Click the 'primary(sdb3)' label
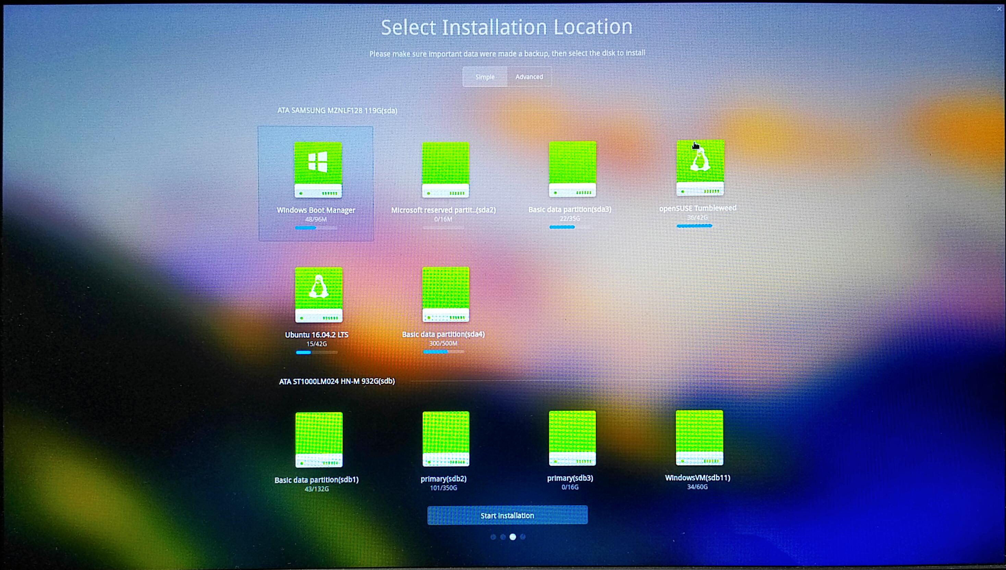Viewport: 1006px width, 570px height. 570,478
